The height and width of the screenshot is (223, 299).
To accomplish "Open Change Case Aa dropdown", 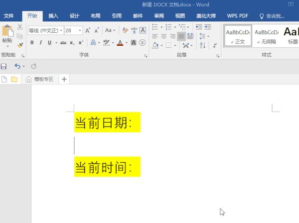I will click(110, 30).
